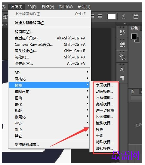Open the History panel icon
This screenshot has height=165, width=145.
tap(122, 33)
